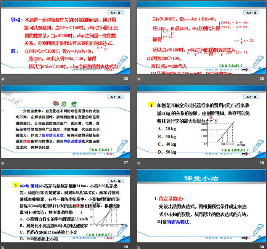Click the pen illustration on slide 27
Screen dimensions: 267x249
coord(122,146)
